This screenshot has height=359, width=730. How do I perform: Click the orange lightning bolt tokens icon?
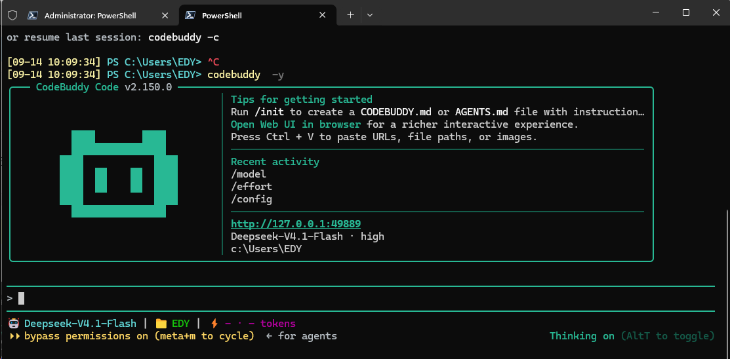(214, 323)
